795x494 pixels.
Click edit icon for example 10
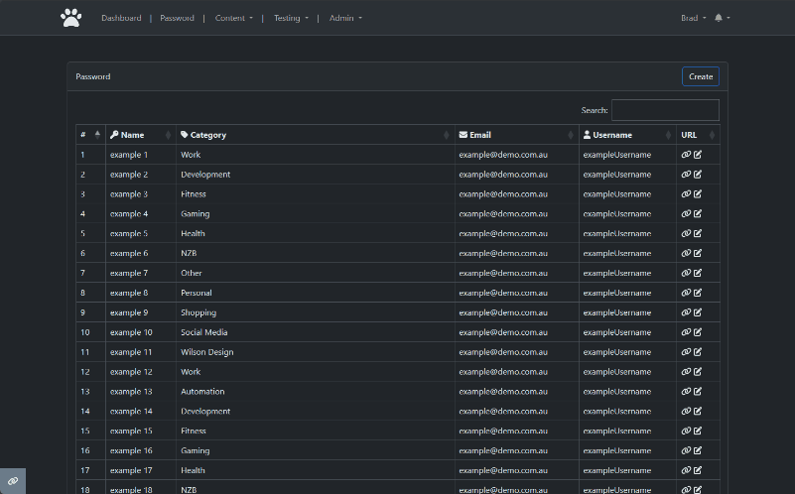click(x=698, y=332)
